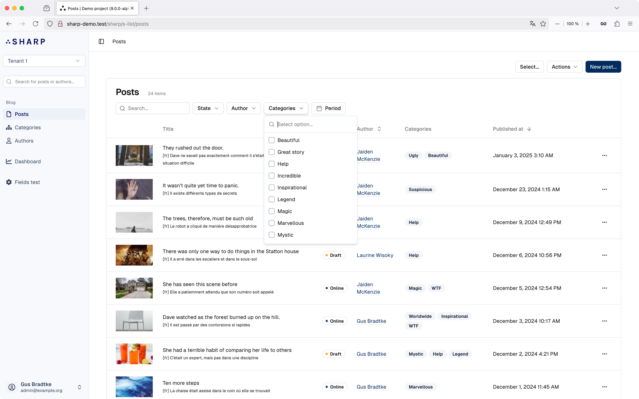The width and height of the screenshot is (639, 399).
Task: Click the New post button
Action: click(603, 67)
